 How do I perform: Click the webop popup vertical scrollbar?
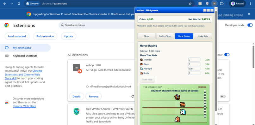pos(216,61)
